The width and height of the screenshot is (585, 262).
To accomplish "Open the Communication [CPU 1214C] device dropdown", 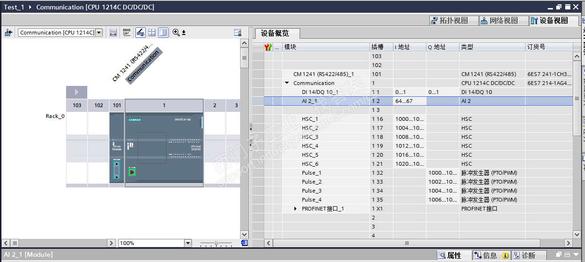I will (x=99, y=33).
